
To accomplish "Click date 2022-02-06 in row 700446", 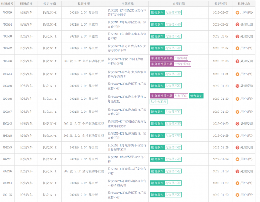I will click(221, 61).
